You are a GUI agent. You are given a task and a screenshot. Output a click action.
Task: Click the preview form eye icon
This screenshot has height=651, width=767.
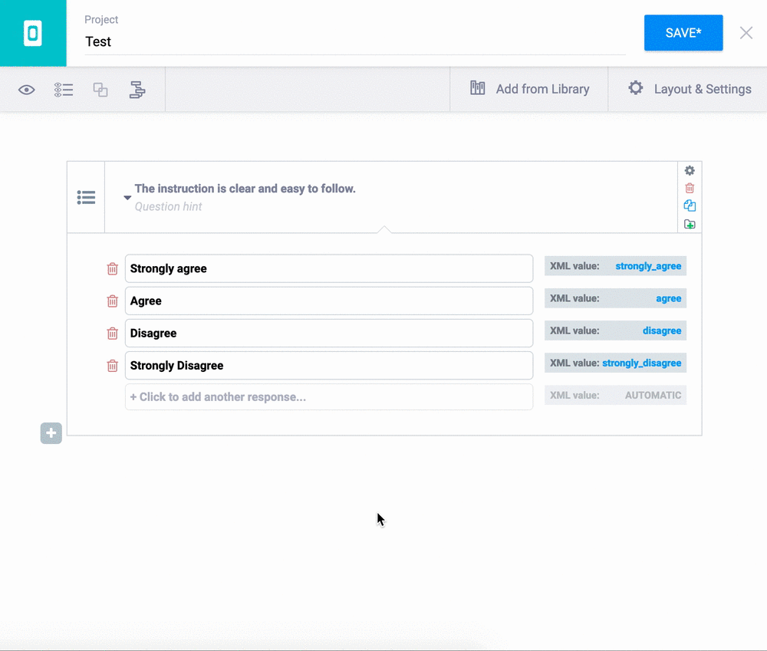click(27, 90)
